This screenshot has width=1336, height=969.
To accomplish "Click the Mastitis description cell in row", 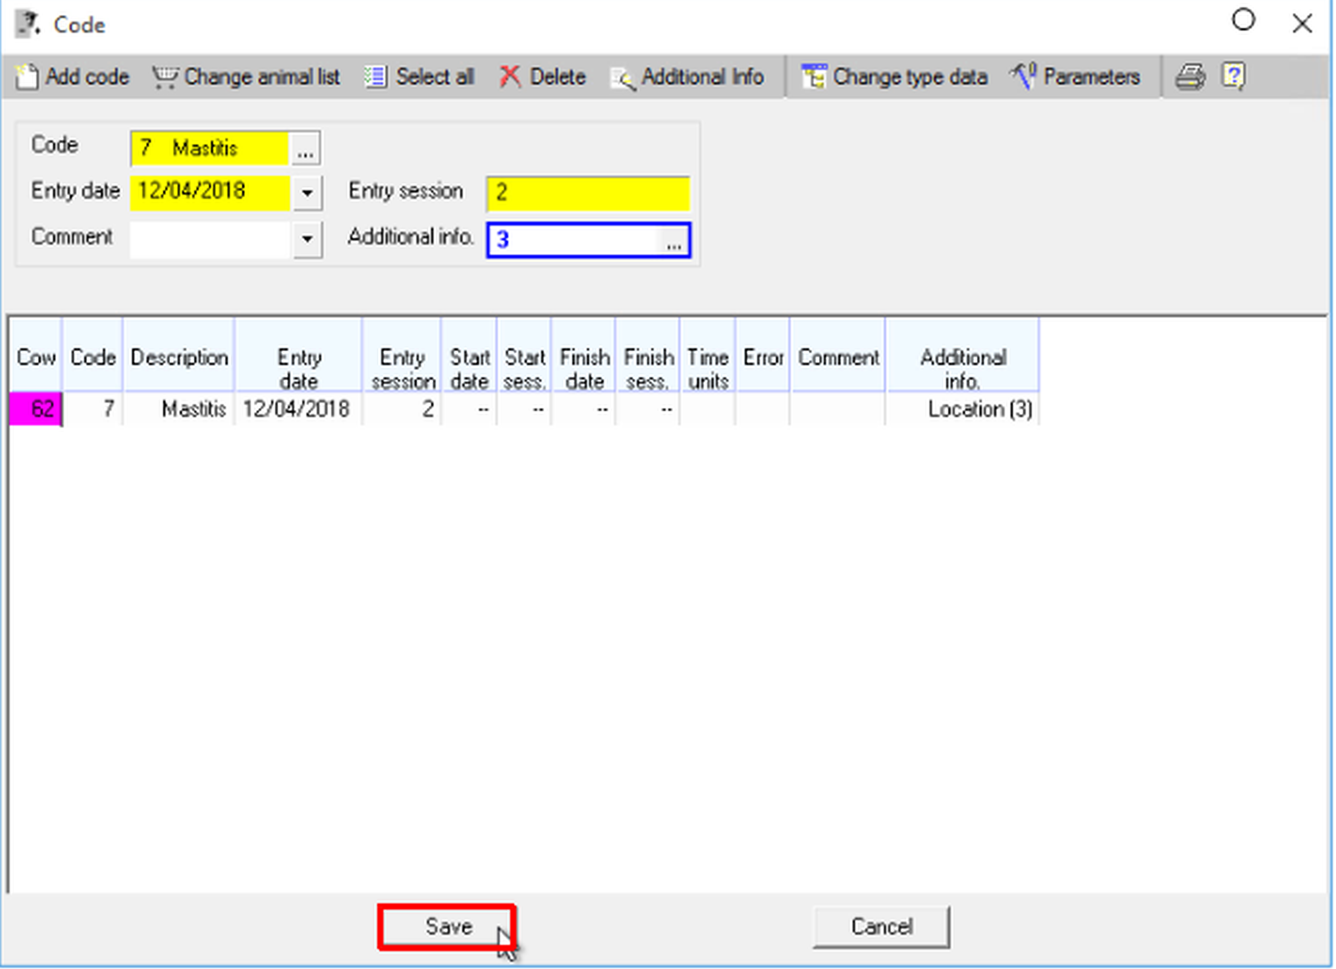I will pyautogui.click(x=179, y=409).
